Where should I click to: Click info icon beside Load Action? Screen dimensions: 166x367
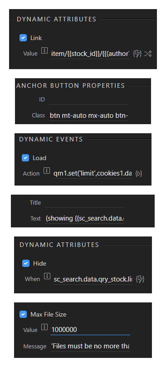click(47, 171)
